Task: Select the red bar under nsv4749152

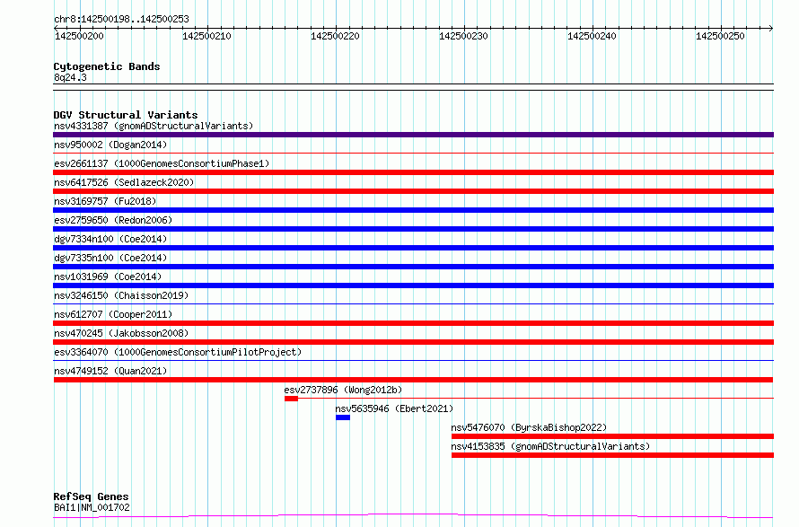Action: (413, 381)
